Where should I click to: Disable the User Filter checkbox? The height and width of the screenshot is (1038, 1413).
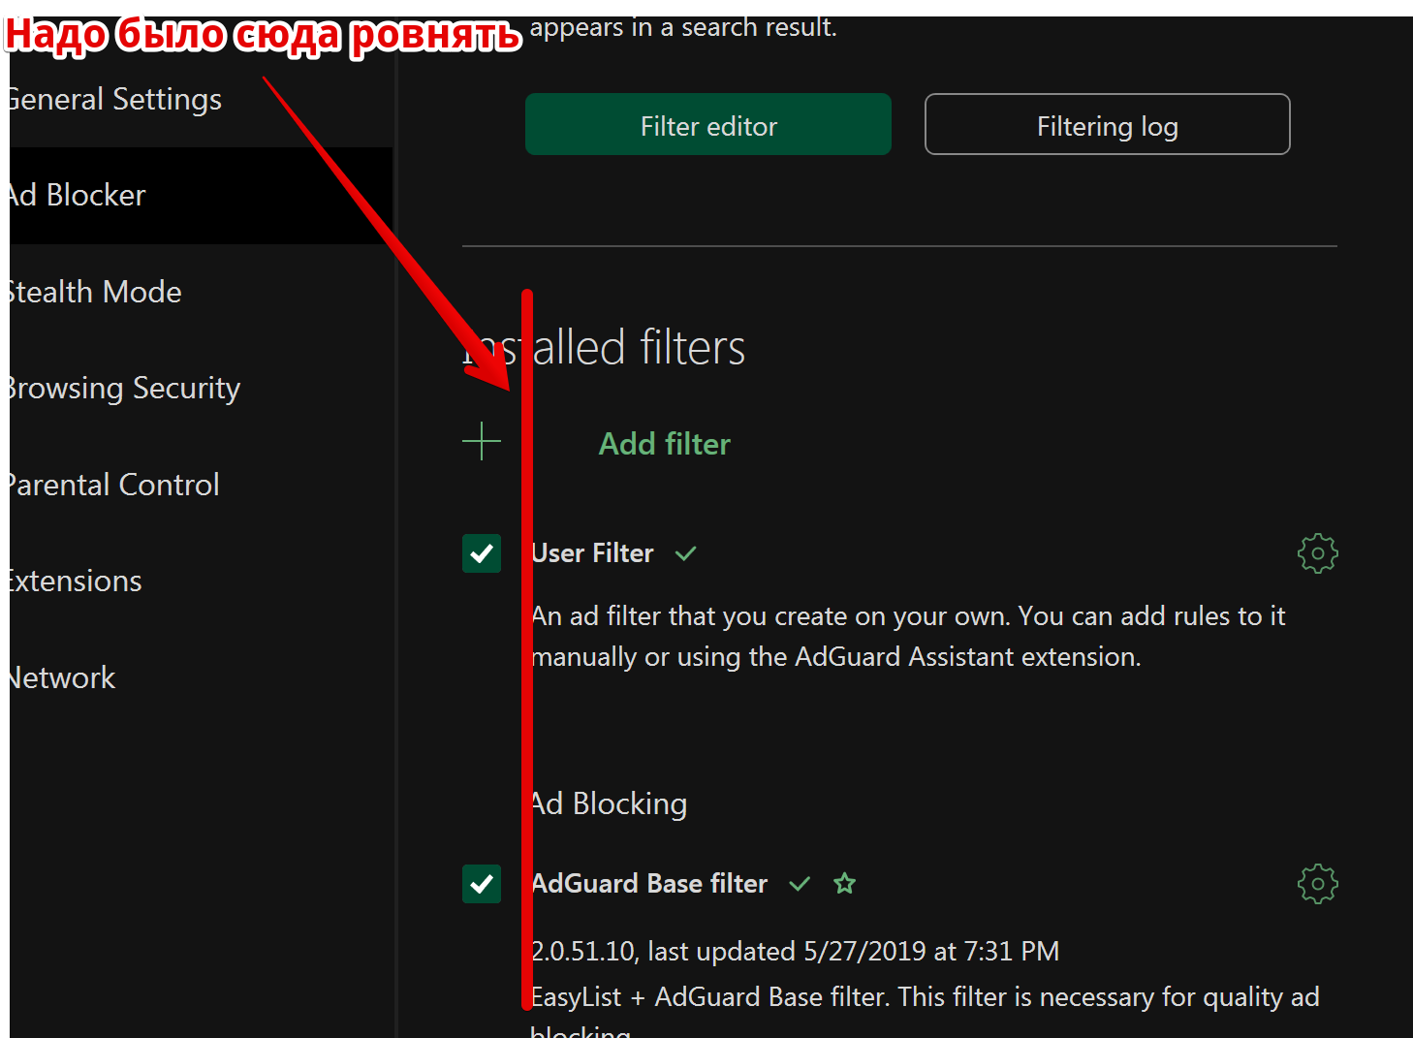482,553
